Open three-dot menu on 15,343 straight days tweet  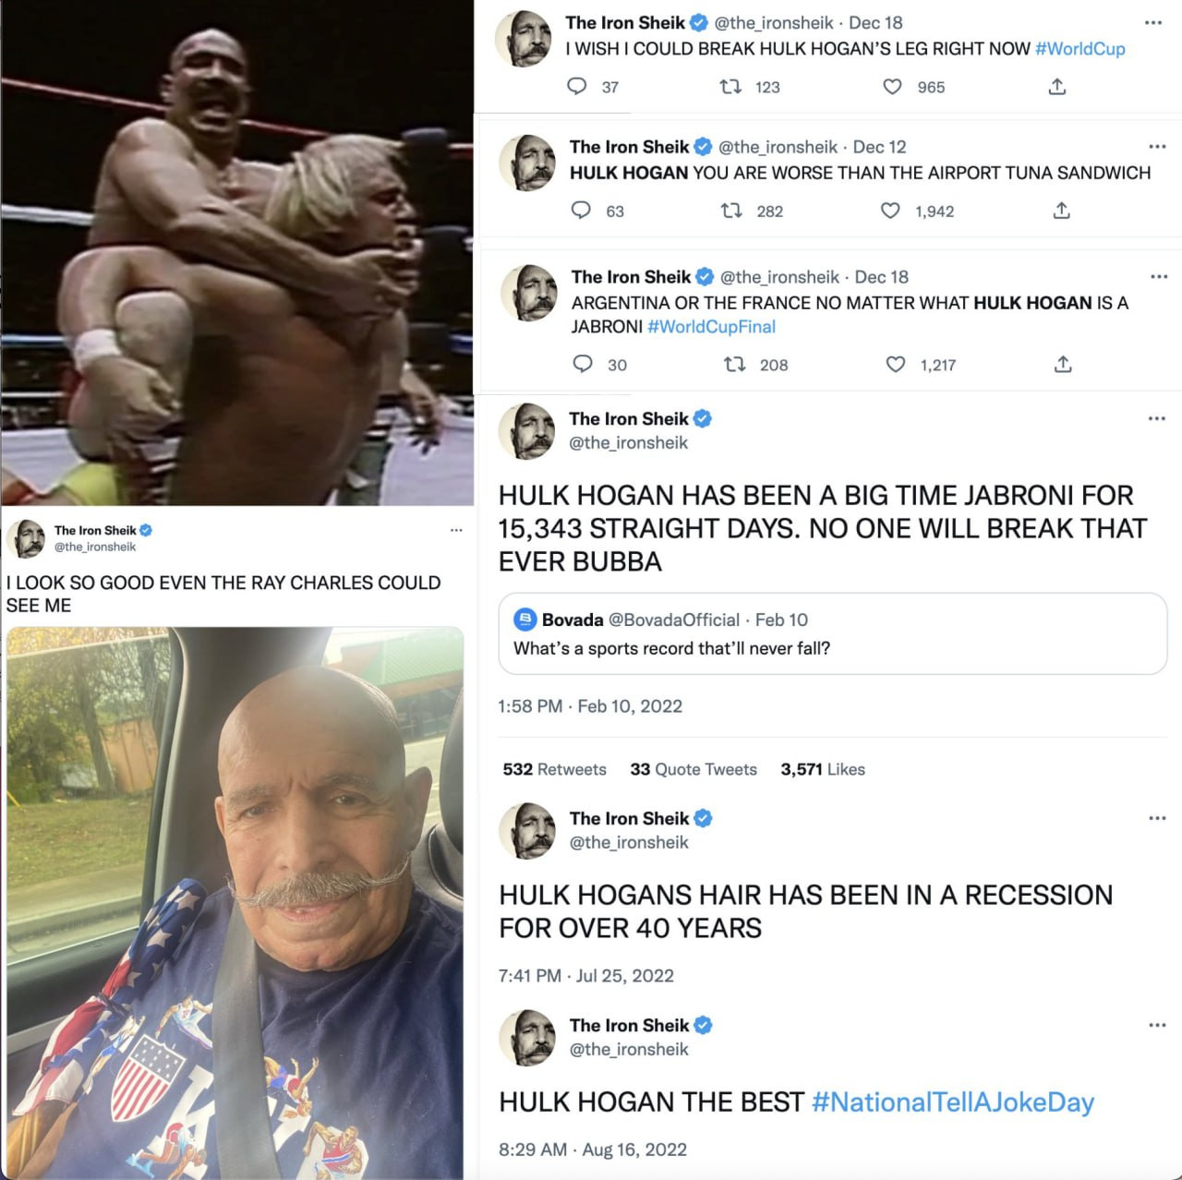[x=1157, y=418]
